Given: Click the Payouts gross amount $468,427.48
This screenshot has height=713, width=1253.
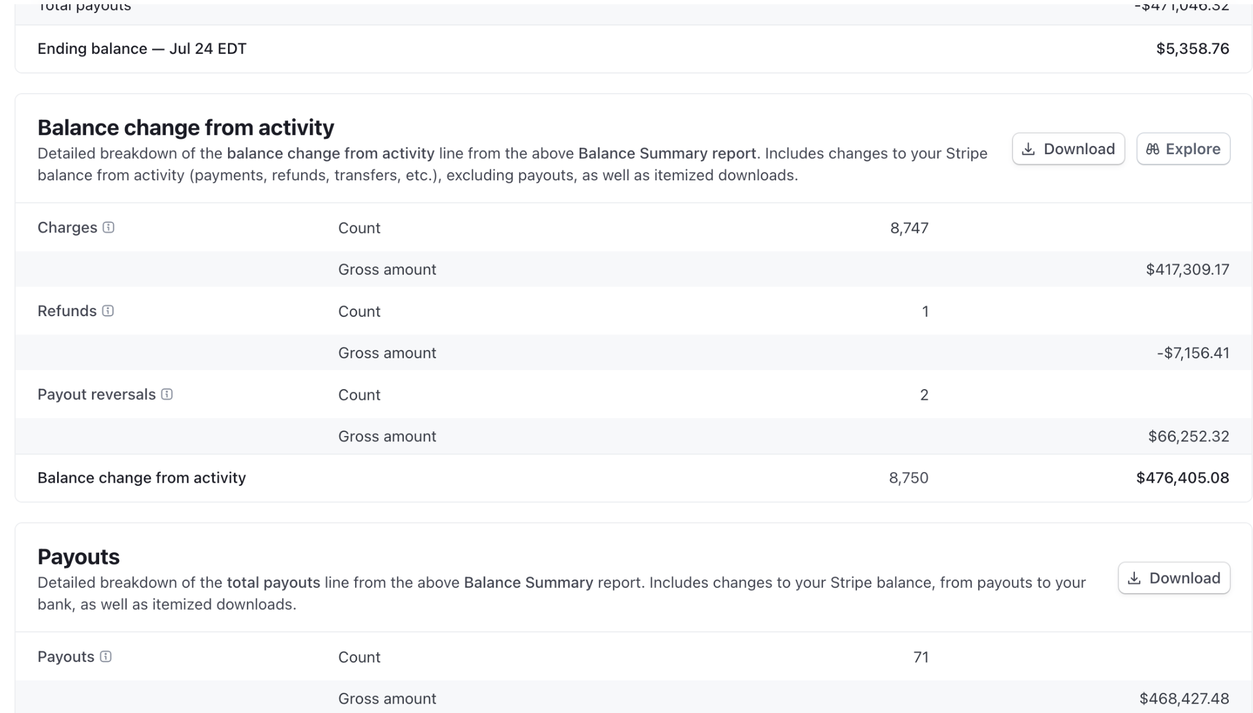Looking at the screenshot, I should (1184, 699).
